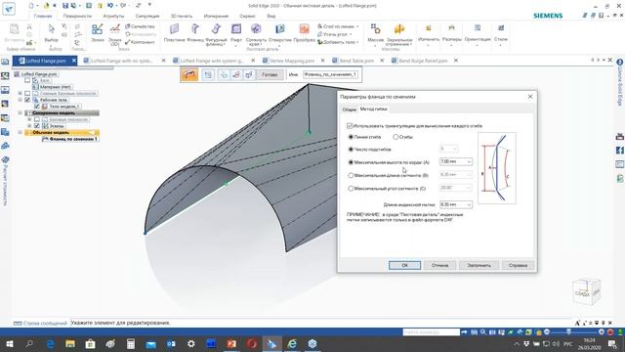Switch to Bend Table.psm document tab
Image resolution: width=625 pixels, height=352 pixels.
356,61
